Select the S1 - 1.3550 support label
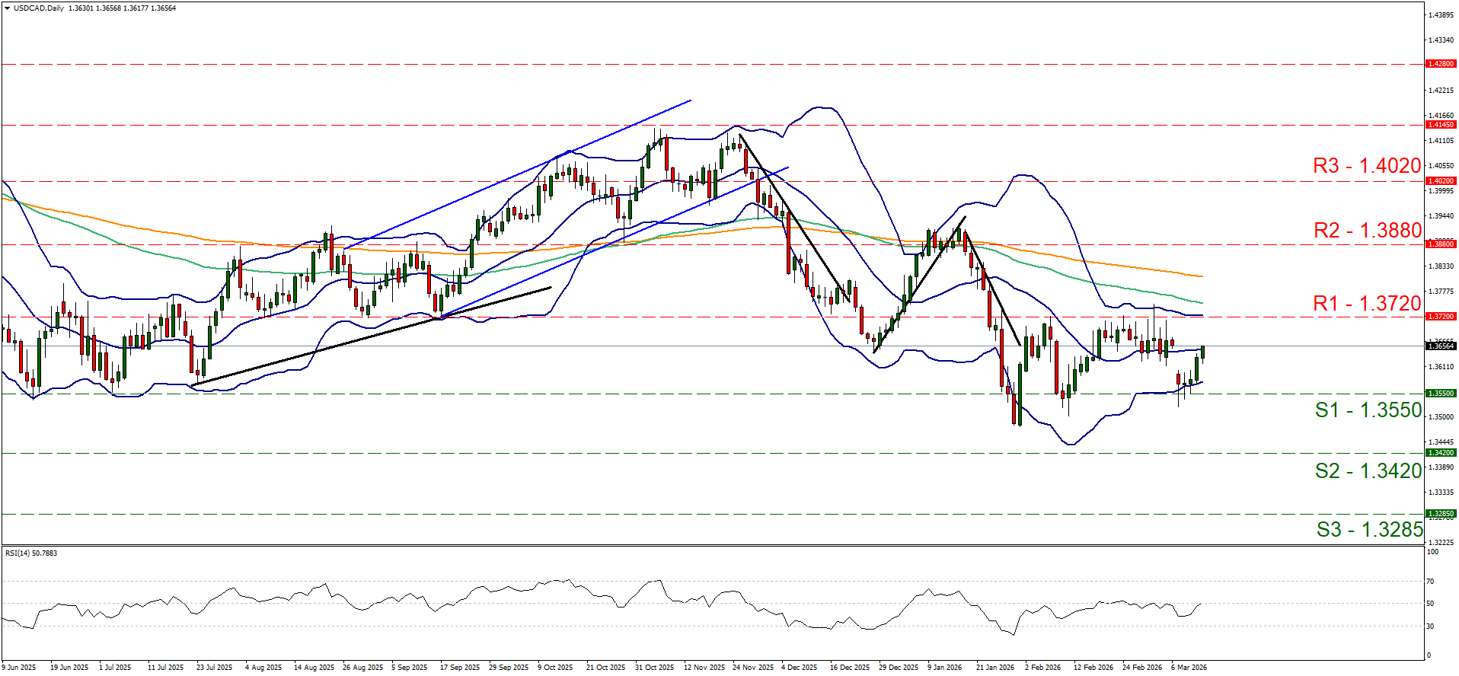The height and width of the screenshot is (676, 1459). tap(1368, 410)
